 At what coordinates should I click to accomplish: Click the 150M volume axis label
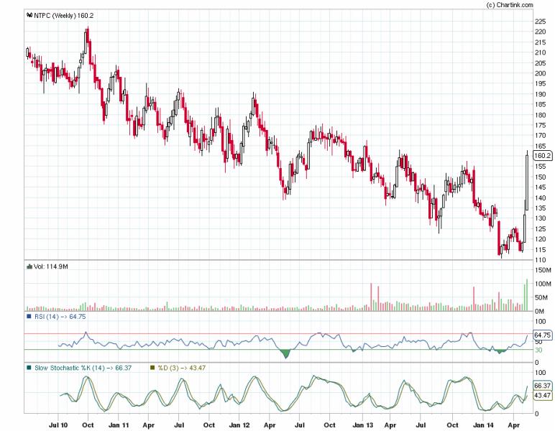543,270
